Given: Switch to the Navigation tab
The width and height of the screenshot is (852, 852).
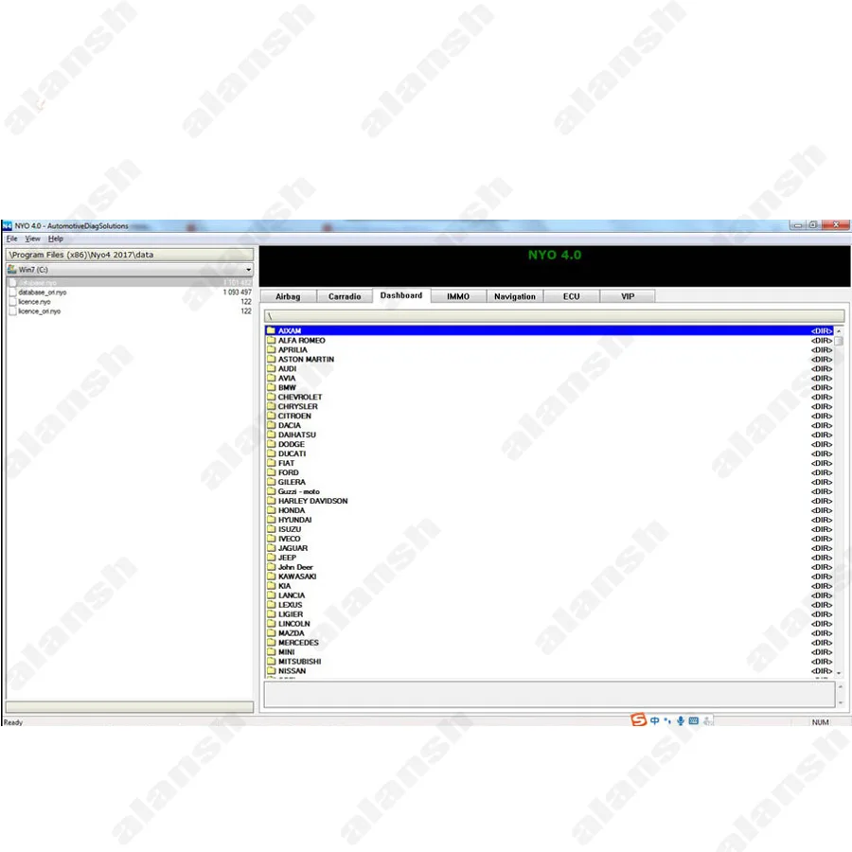Looking at the screenshot, I should (515, 296).
